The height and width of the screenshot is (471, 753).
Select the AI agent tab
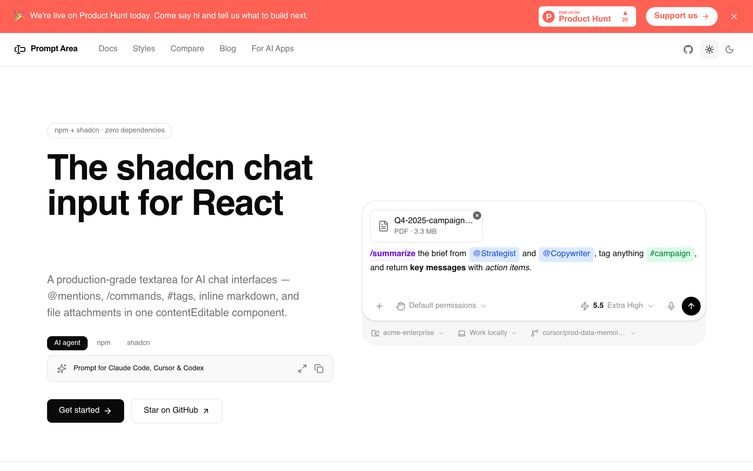click(x=67, y=343)
